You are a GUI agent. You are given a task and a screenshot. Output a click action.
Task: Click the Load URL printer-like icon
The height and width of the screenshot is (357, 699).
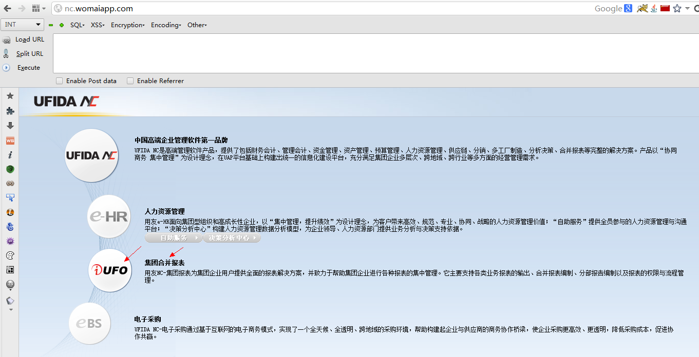(x=7, y=40)
